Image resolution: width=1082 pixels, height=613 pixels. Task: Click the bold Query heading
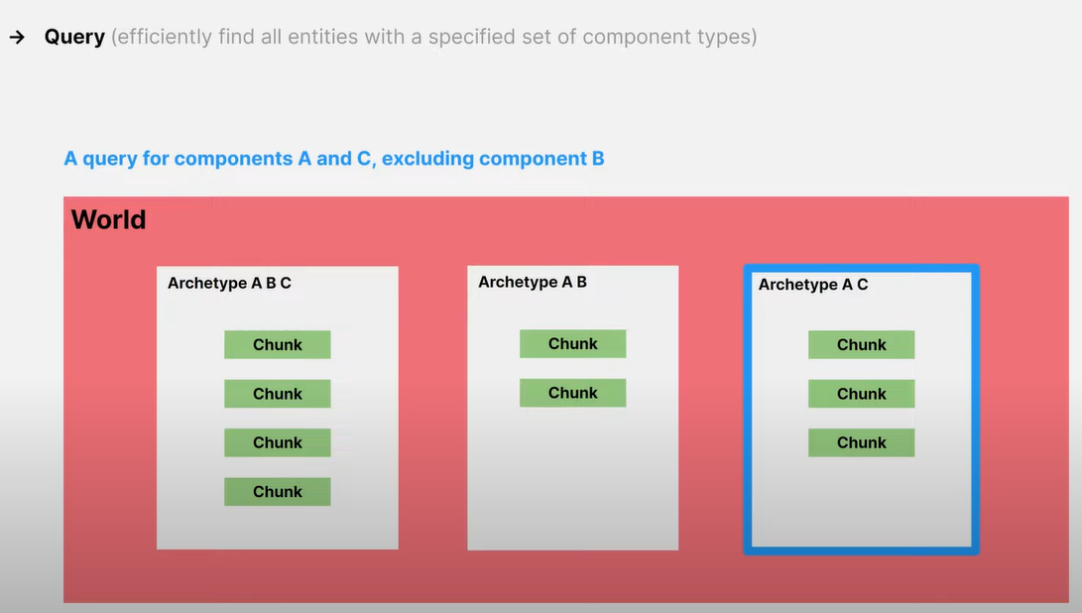point(74,38)
